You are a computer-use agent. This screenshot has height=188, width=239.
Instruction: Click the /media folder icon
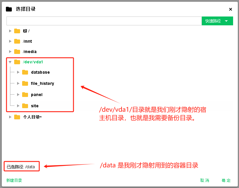click(17, 52)
